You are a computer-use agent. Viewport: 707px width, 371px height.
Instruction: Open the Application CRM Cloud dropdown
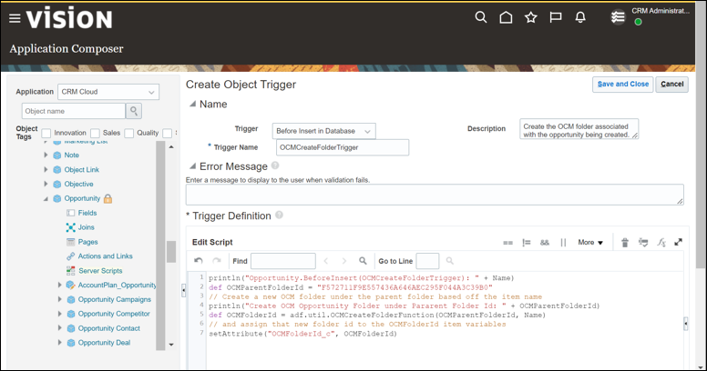108,92
